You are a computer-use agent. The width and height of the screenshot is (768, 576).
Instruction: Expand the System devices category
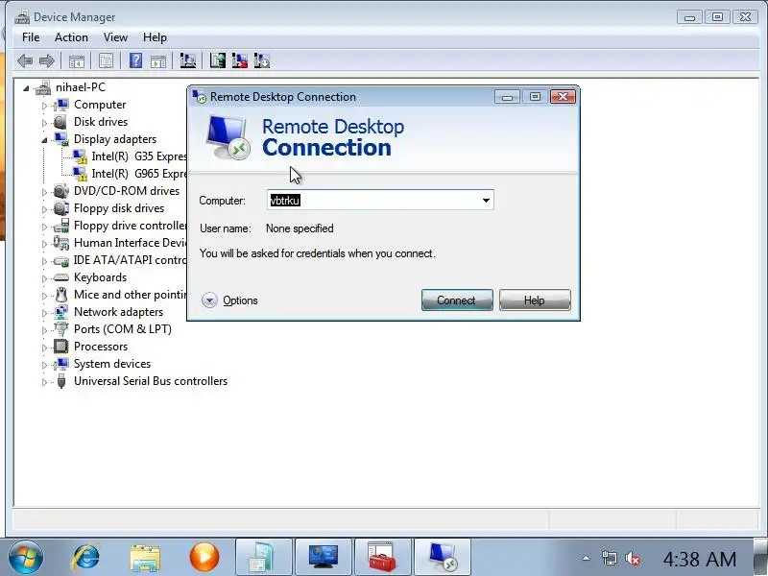click(x=44, y=365)
